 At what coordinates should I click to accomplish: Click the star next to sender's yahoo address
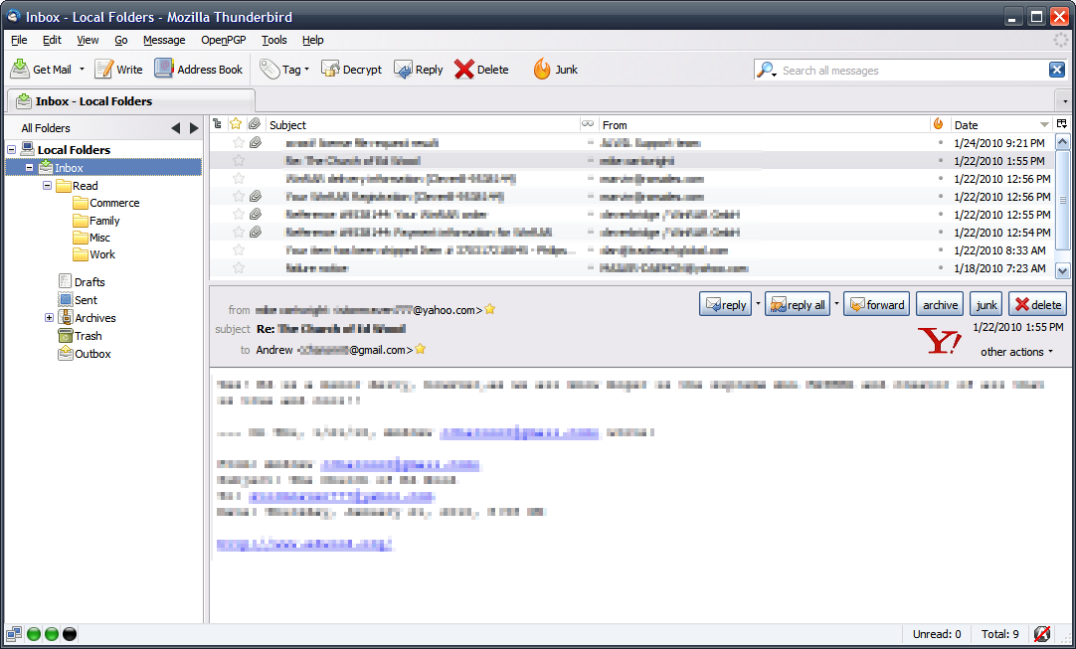(490, 309)
